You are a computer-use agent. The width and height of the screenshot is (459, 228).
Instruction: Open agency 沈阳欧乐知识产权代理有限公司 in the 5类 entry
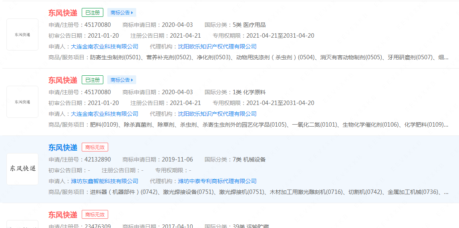[x=217, y=46]
